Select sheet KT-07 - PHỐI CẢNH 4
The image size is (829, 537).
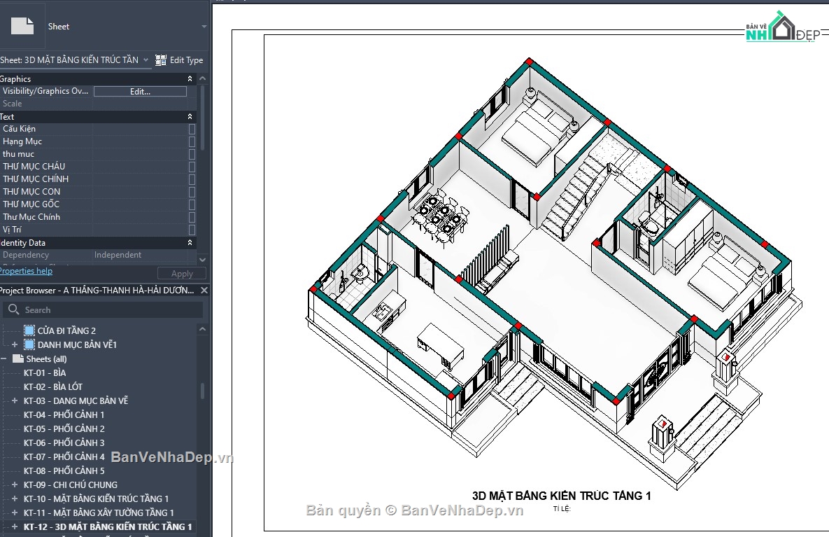click(x=64, y=456)
